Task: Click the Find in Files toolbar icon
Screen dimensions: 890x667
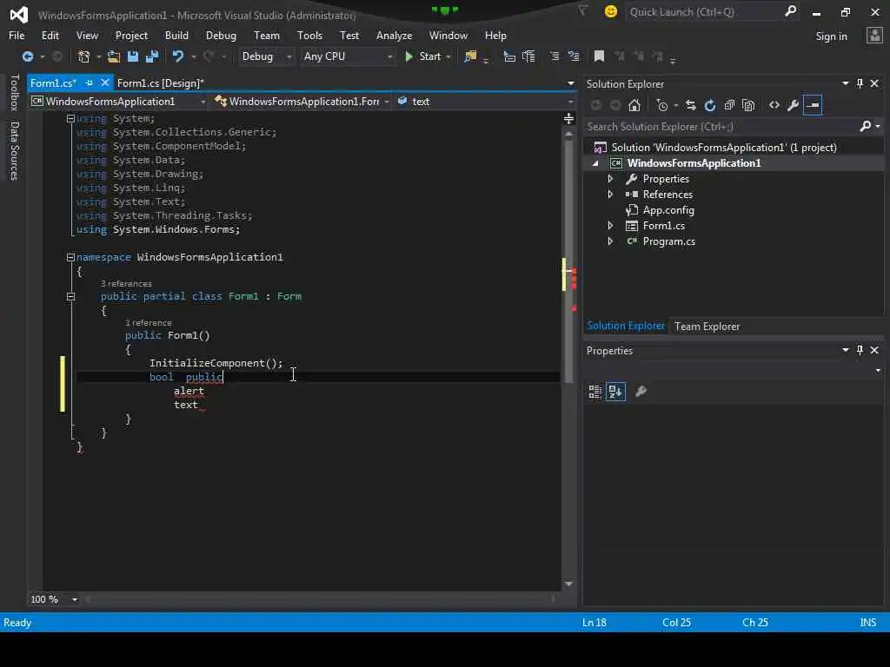Action: pyautogui.click(x=470, y=56)
